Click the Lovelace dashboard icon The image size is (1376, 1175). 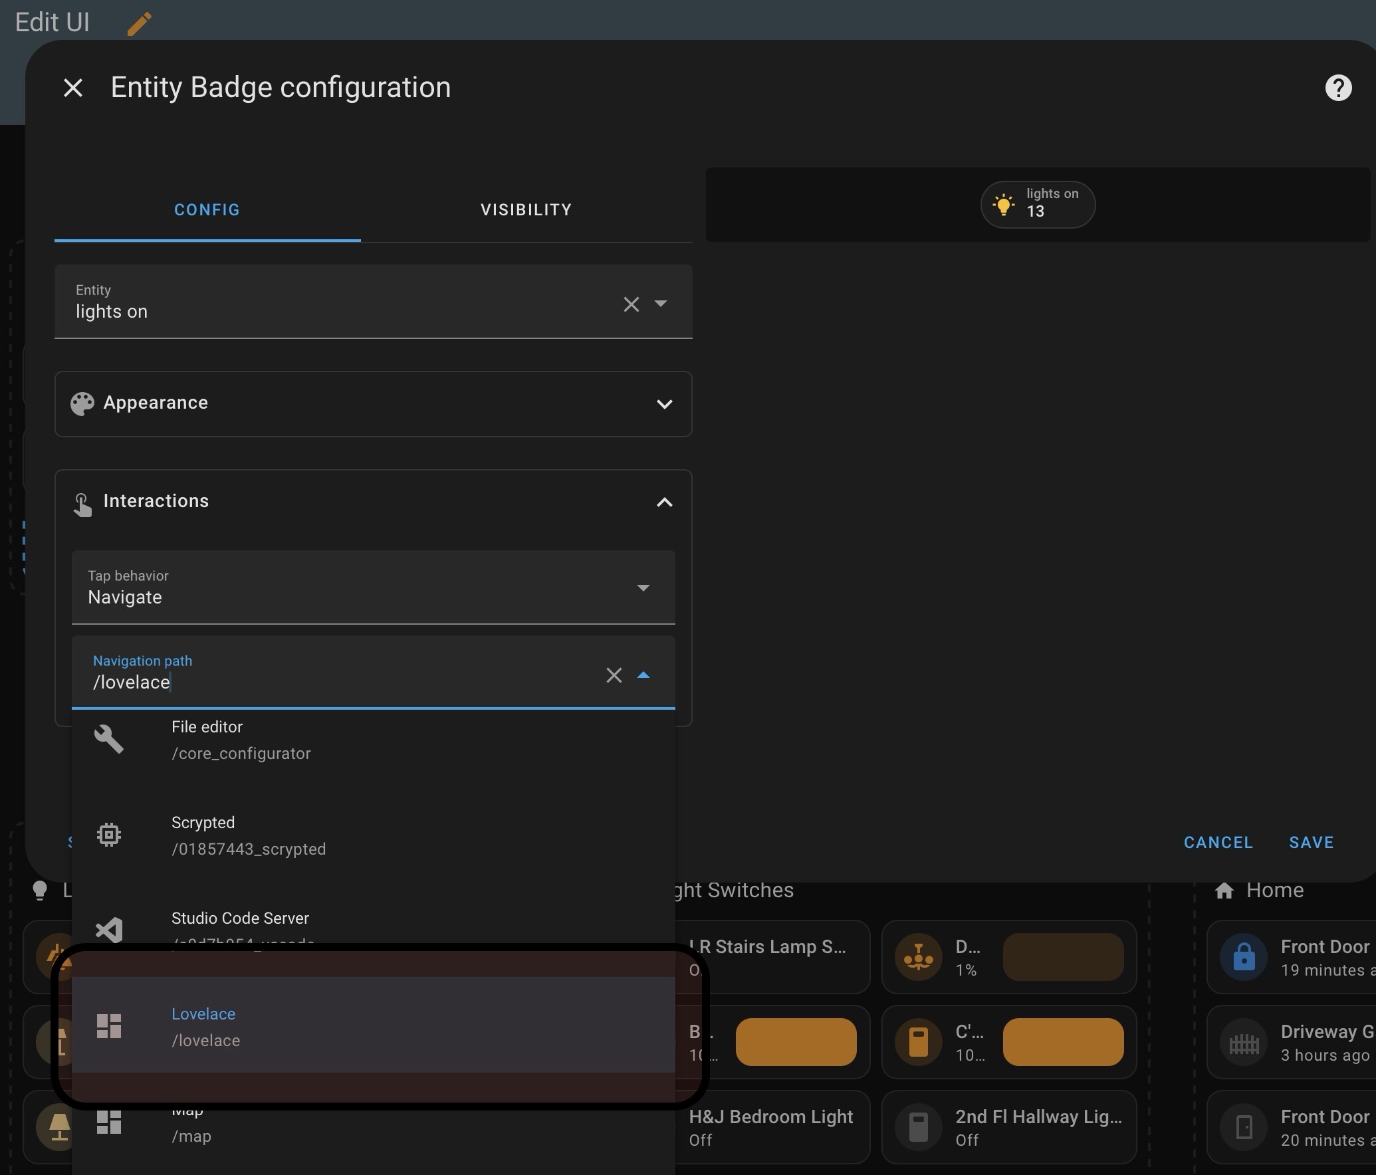pyautogui.click(x=109, y=1026)
